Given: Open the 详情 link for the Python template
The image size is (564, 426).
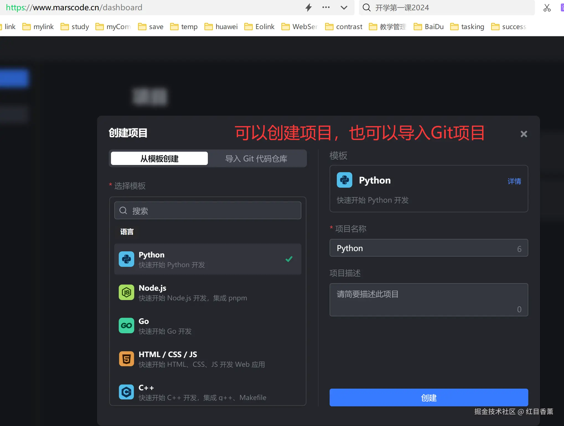Looking at the screenshot, I should [x=514, y=181].
